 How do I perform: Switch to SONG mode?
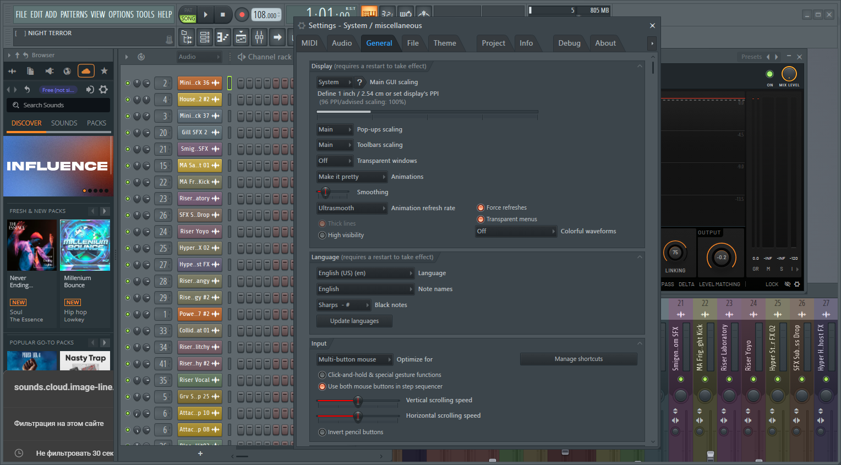(x=188, y=19)
